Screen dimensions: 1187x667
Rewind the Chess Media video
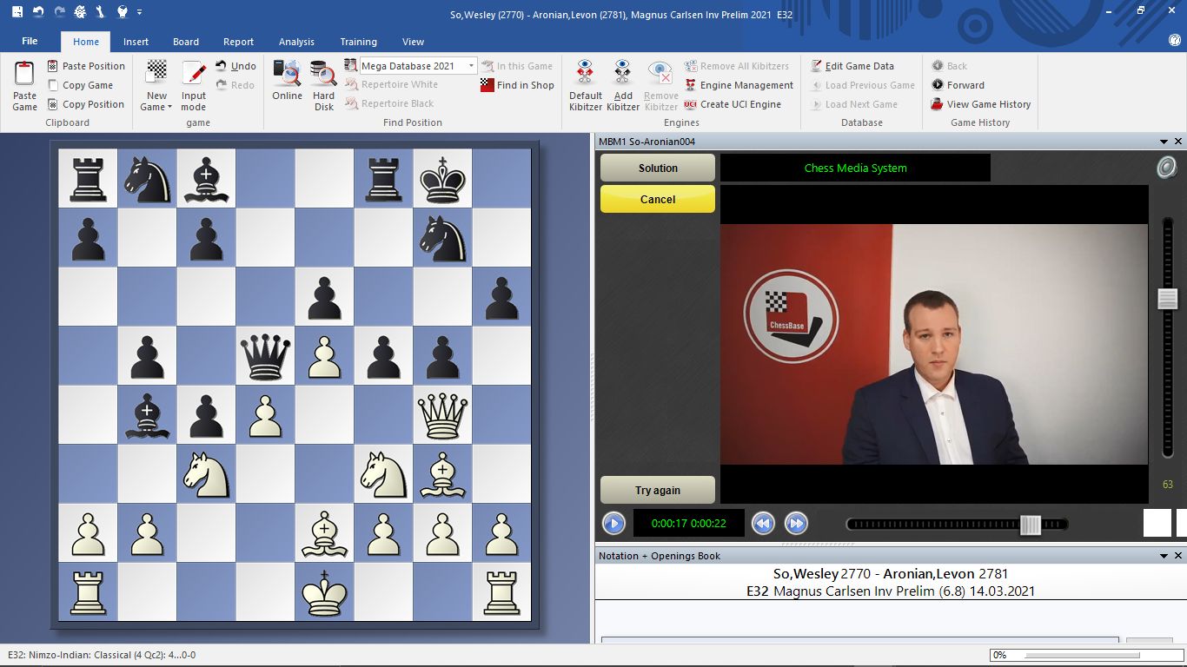click(x=763, y=523)
